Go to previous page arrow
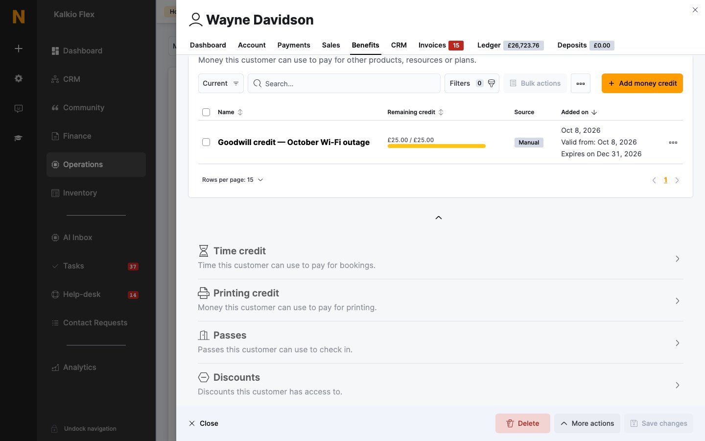Viewport: 705px width, 441px height. coord(654,180)
